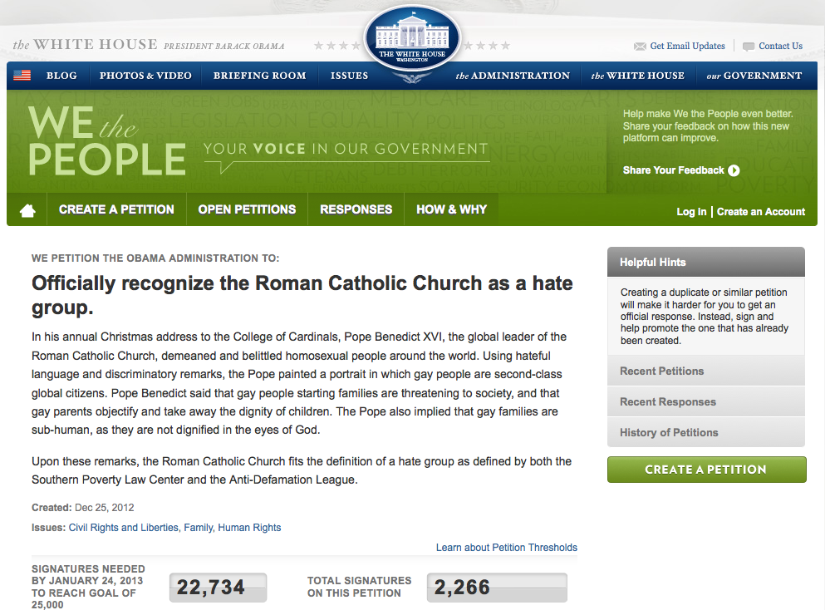Open the Family issue link
825x610 pixels.
coord(199,528)
